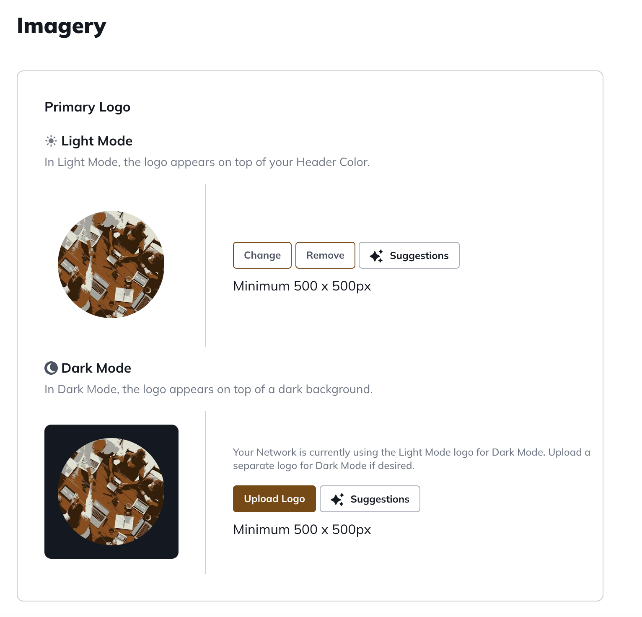Image resolution: width=642 pixels, height=617 pixels.
Task: Click the Dark Mode usage description text
Action: pyautogui.click(x=208, y=389)
